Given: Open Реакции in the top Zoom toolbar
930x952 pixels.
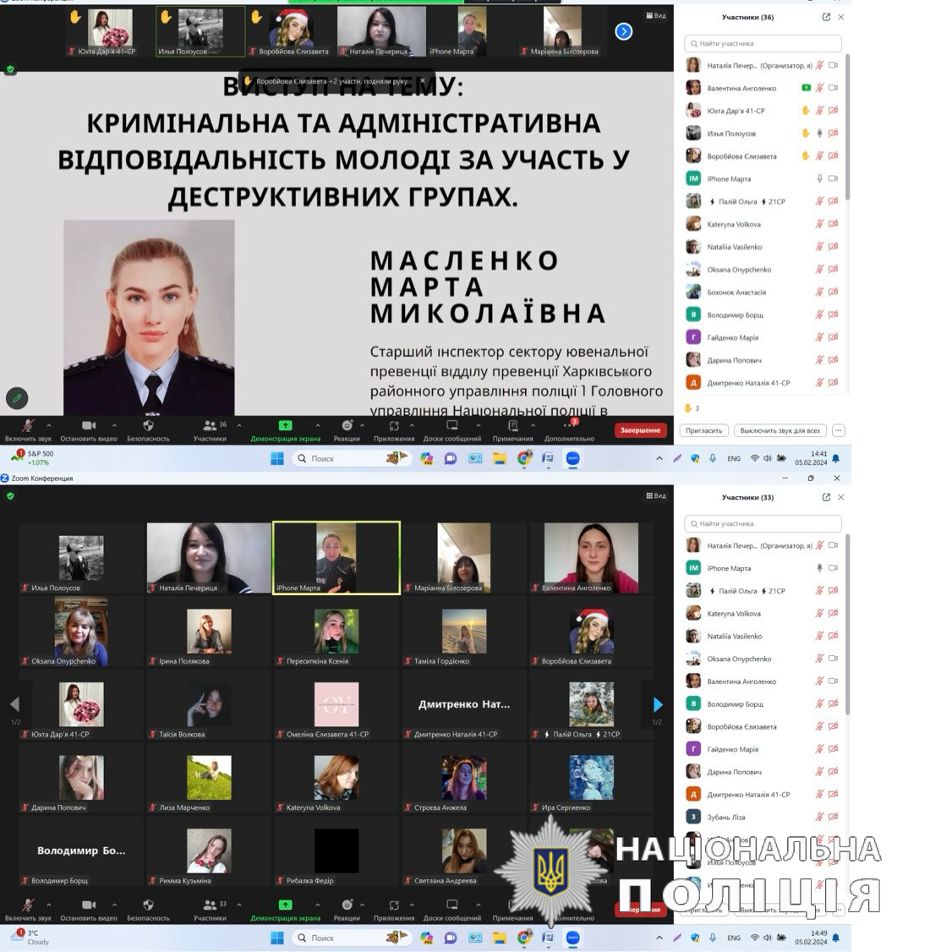Looking at the screenshot, I should pos(347,429).
